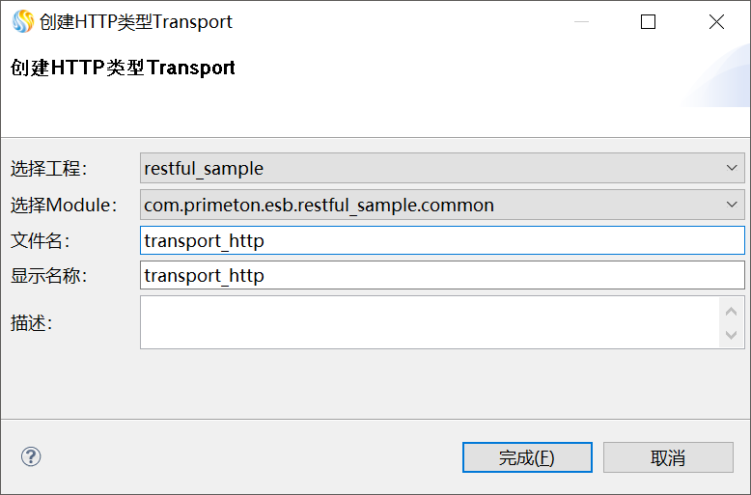Image resolution: width=751 pixels, height=495 pixels.
Task: Minimize the dialog window
Action: click(581, 21)
